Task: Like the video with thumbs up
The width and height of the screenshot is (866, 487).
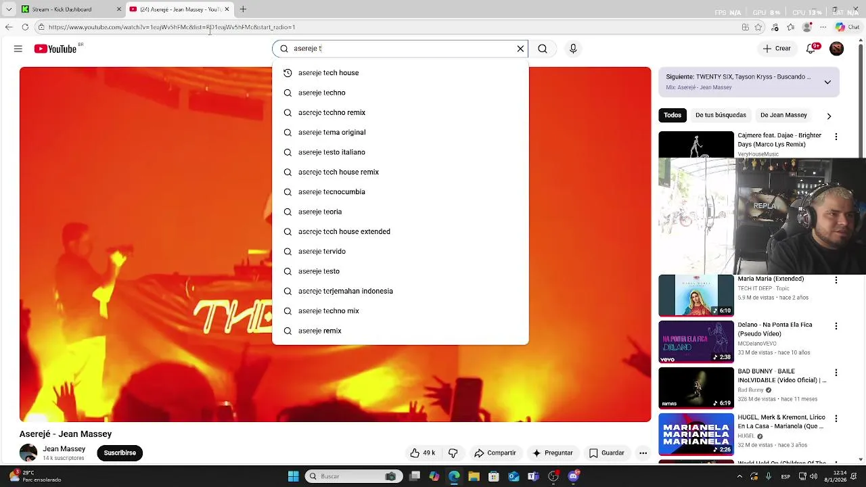Action: 423,453
